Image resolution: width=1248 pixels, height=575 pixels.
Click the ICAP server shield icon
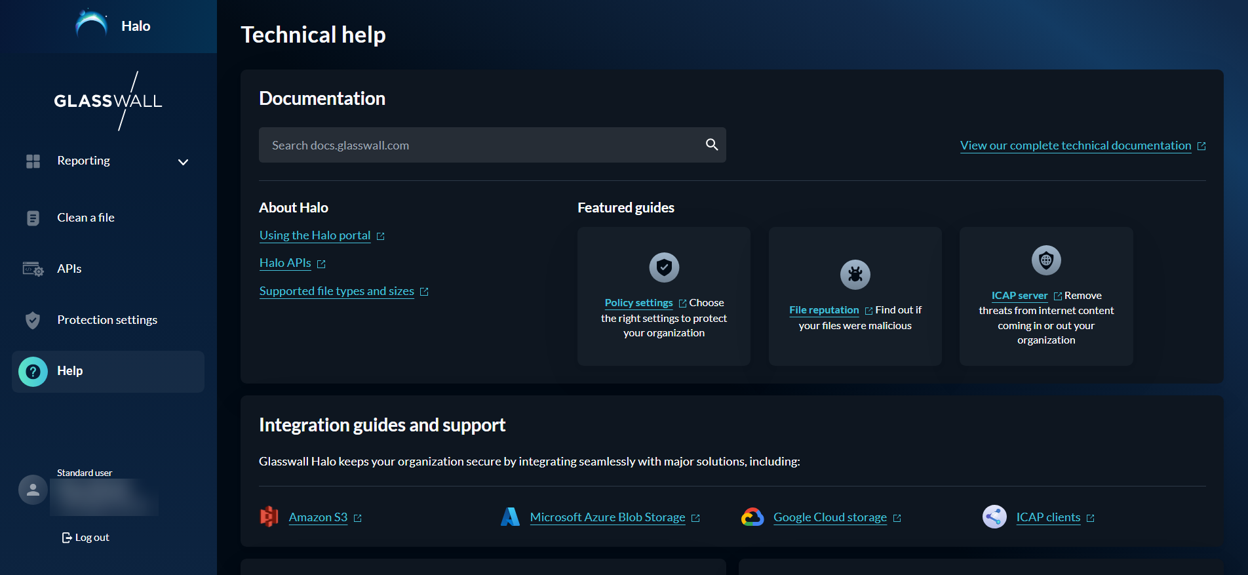[1046, 260]
